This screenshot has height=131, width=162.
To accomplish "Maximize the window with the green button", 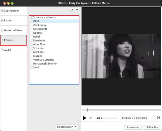I will click(x=12, y=3).
